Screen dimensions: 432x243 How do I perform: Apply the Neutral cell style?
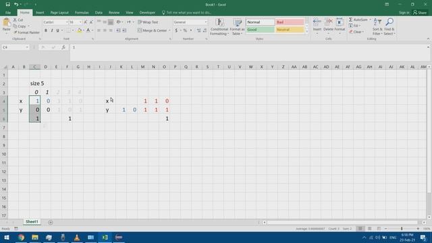[x=290, y=30]
